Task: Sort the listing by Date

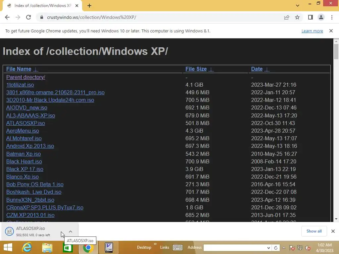Action: (257, 69)
